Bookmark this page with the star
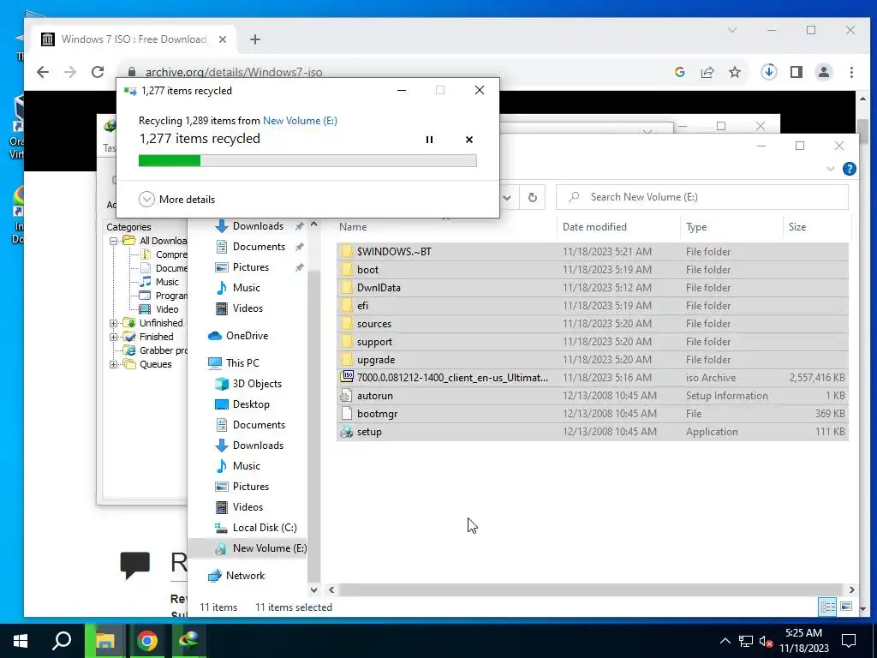Image resolution: width=877 pixels, height=658 pixels. click(735, 72)
